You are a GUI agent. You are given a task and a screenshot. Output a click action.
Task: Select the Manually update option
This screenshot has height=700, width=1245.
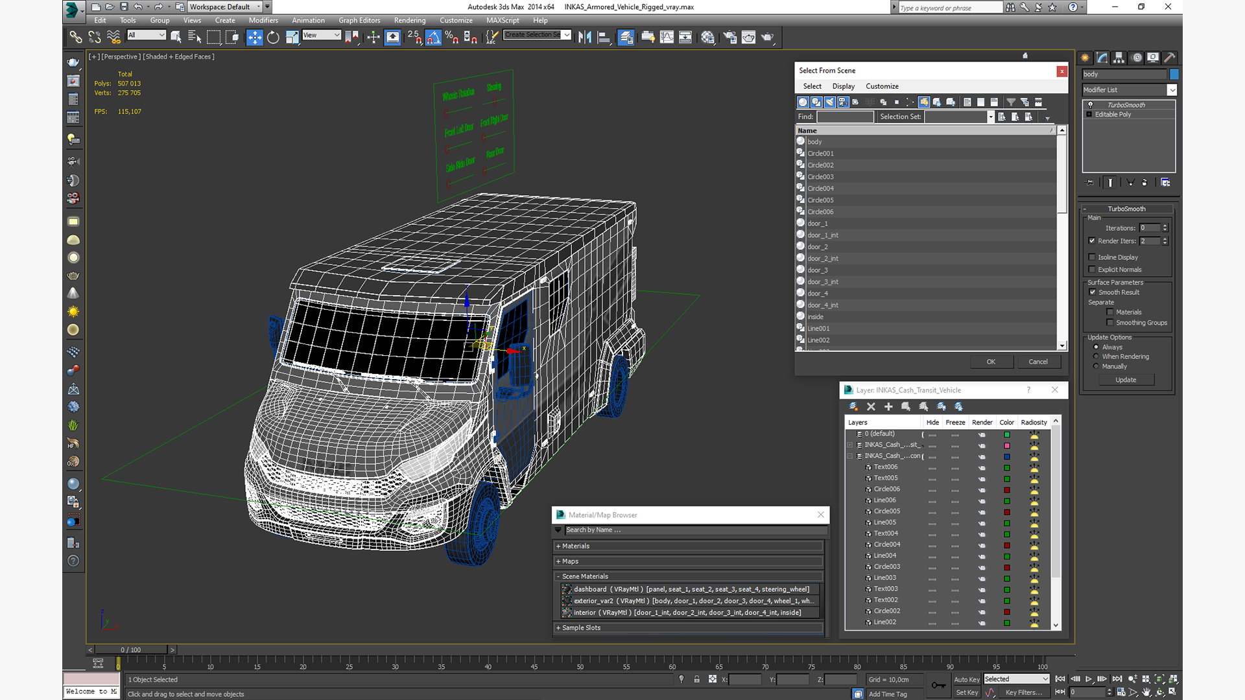click(1096, 366)
